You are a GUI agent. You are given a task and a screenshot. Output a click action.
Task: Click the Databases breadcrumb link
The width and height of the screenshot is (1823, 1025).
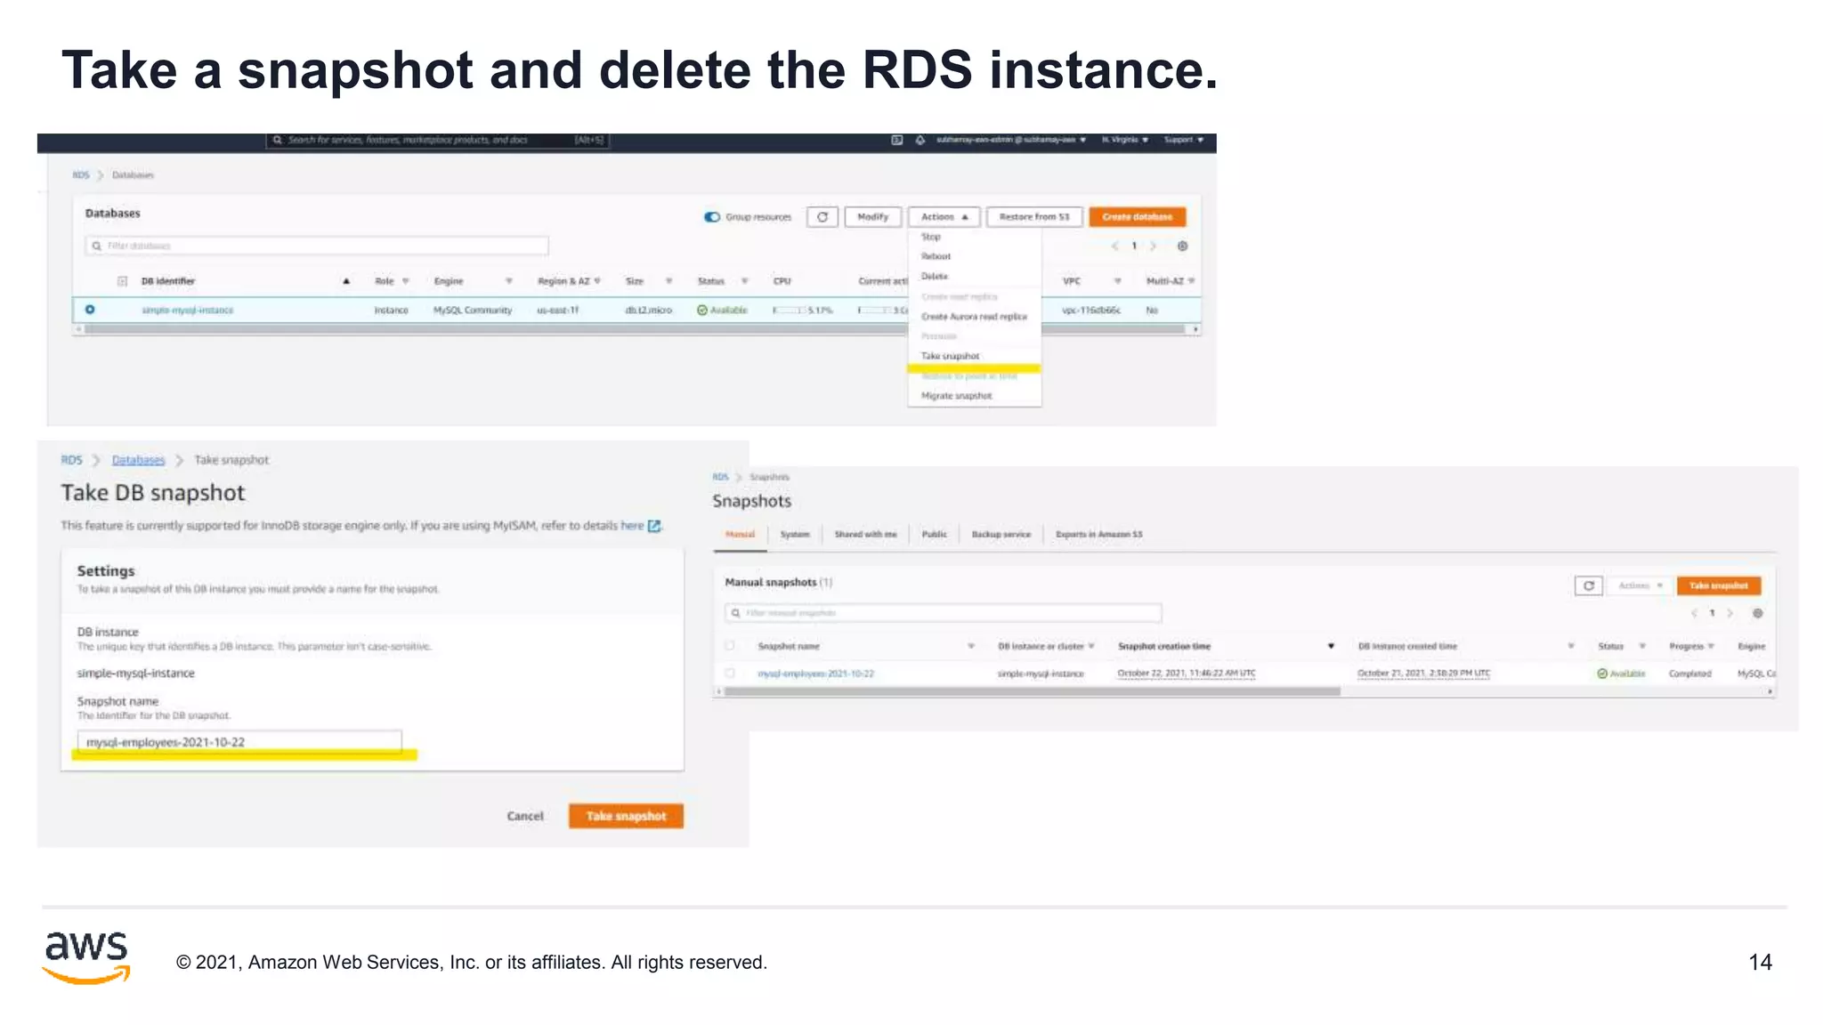(x=138, y=460)
